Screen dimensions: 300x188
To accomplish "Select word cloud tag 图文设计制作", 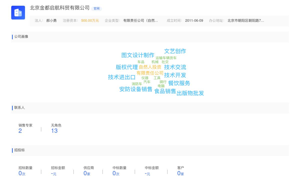I will [138, 55].
